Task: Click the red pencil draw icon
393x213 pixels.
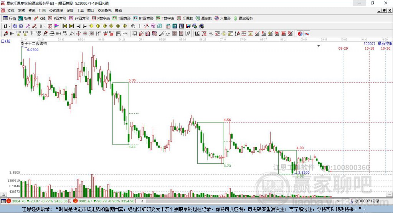Action: [5, 34]
